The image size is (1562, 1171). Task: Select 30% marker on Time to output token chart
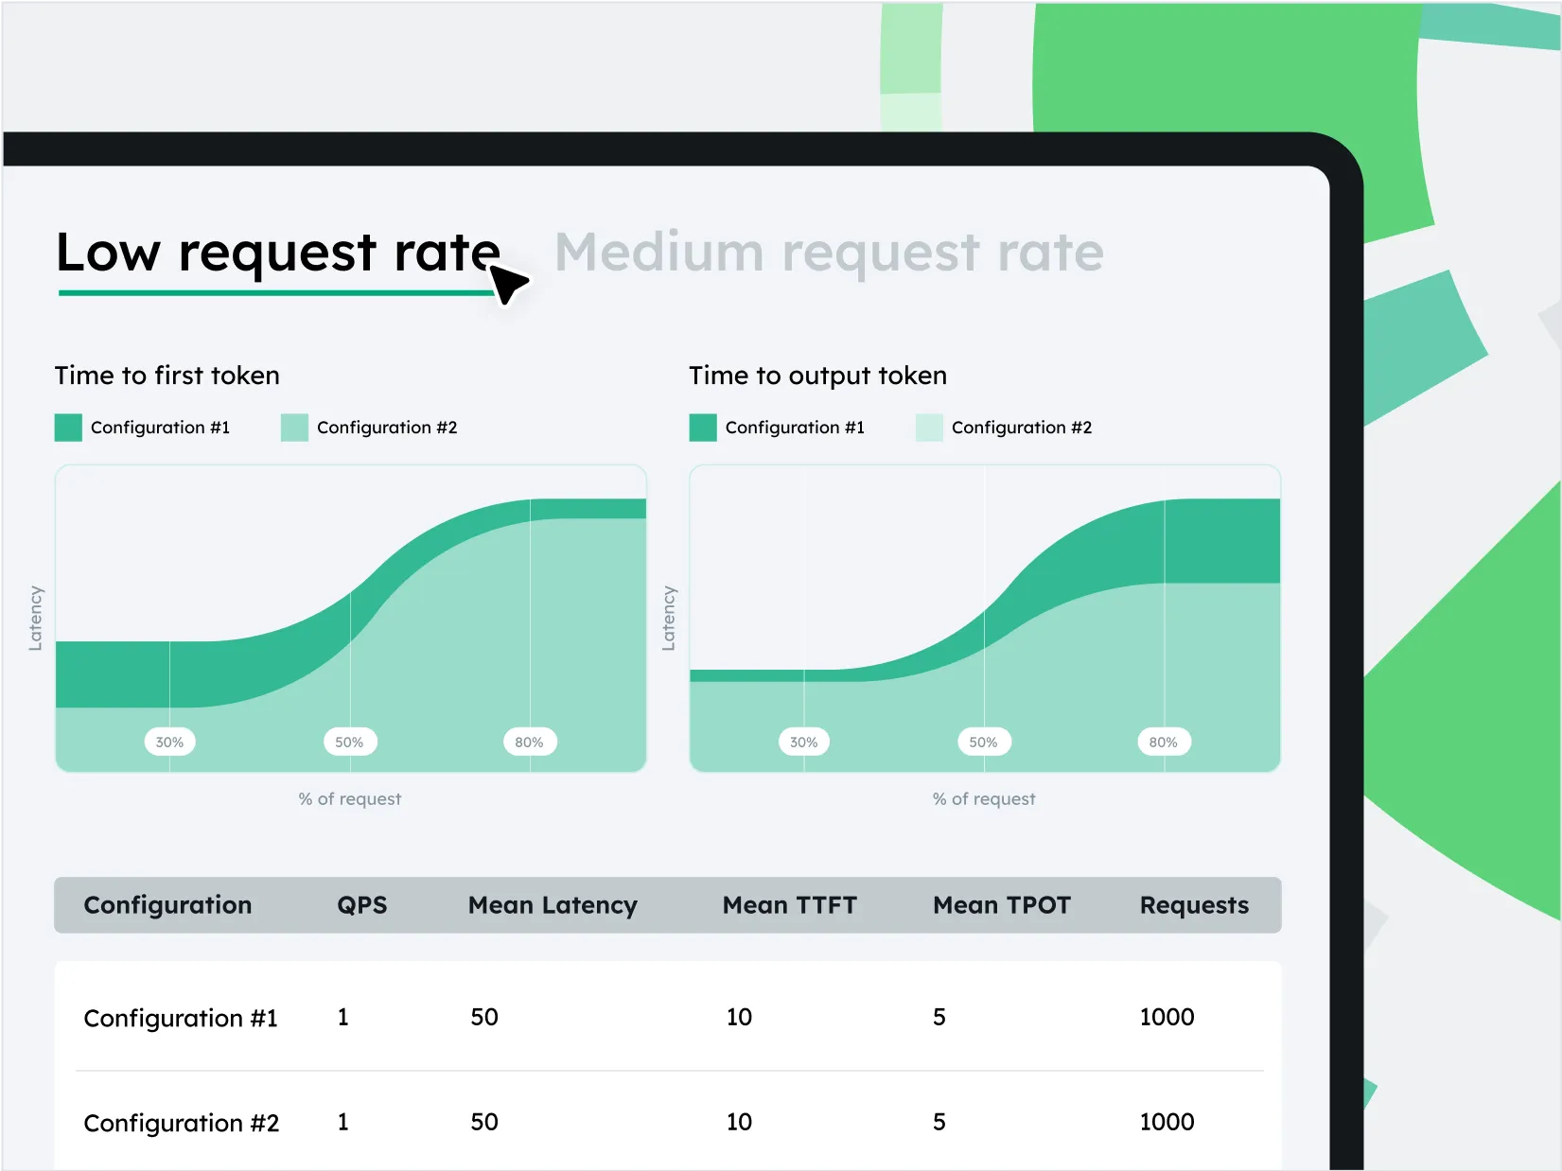pyautogui.click(x=804, y=743)
